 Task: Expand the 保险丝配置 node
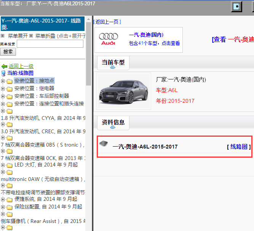coord(3,207)
